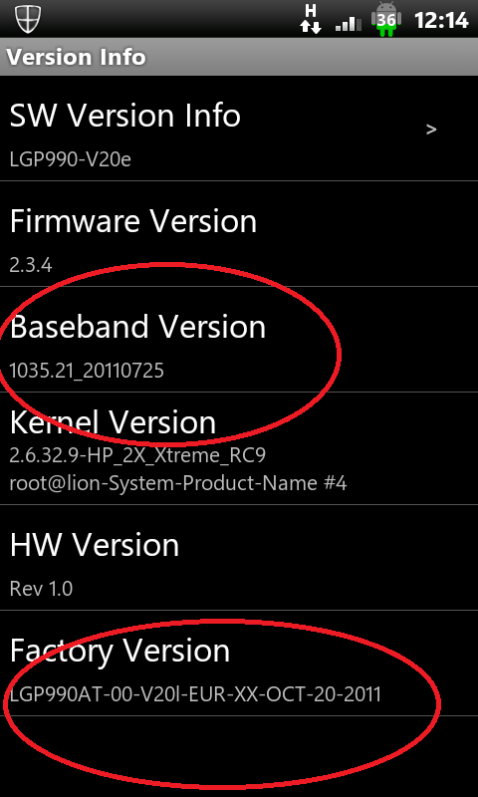The image size is (478, 797).
Task: Tap the 1035.21_20110725 baseband value
Action: (x=87, y=371)
